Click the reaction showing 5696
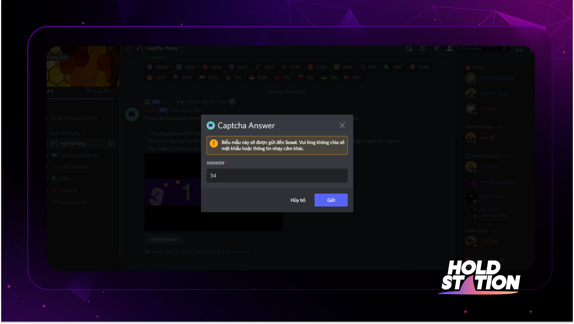 (212, 67)
